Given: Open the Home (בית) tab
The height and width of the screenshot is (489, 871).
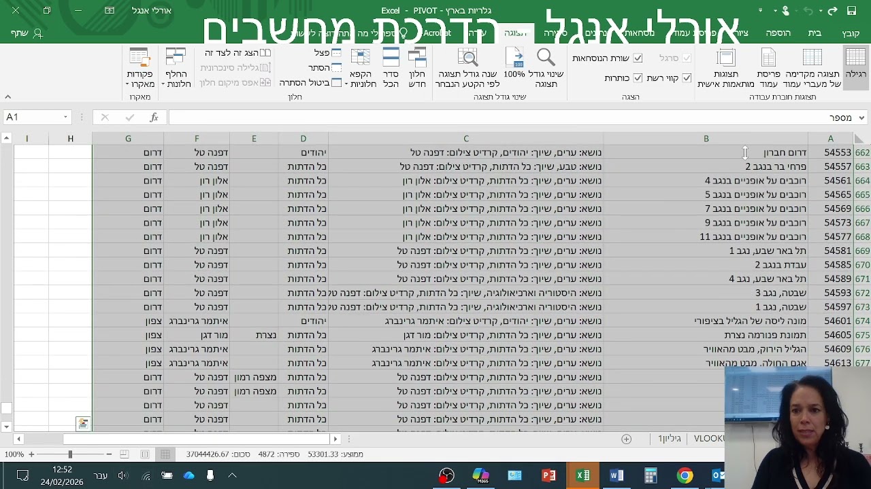Looking at the screenshot, I should [x=815, y=33].
